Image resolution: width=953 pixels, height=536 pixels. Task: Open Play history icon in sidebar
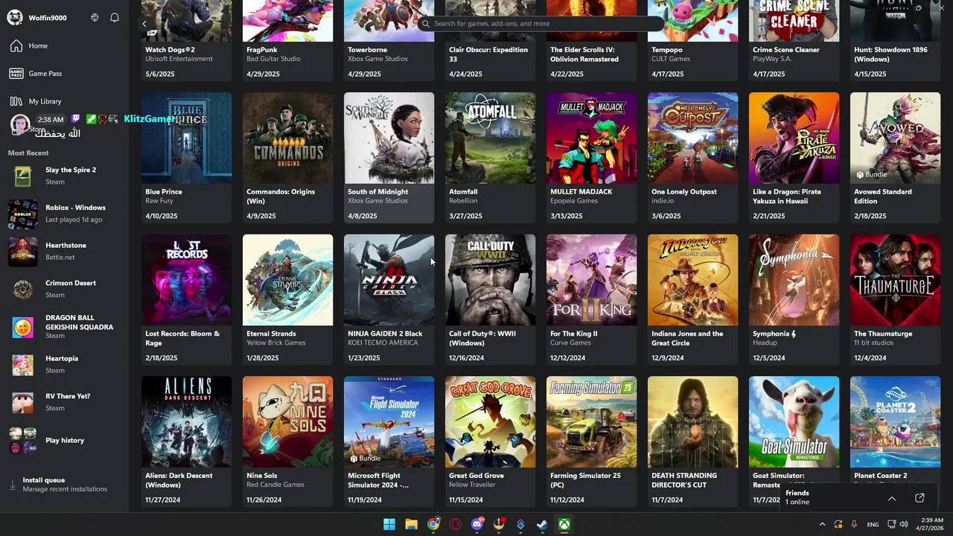click(23, 440)
